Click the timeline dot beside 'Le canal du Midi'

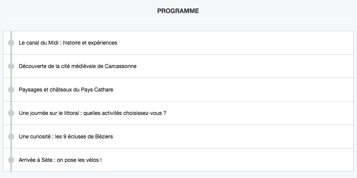coord(11,43)
